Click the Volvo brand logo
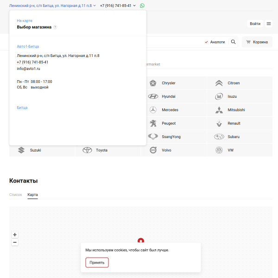 153,150
